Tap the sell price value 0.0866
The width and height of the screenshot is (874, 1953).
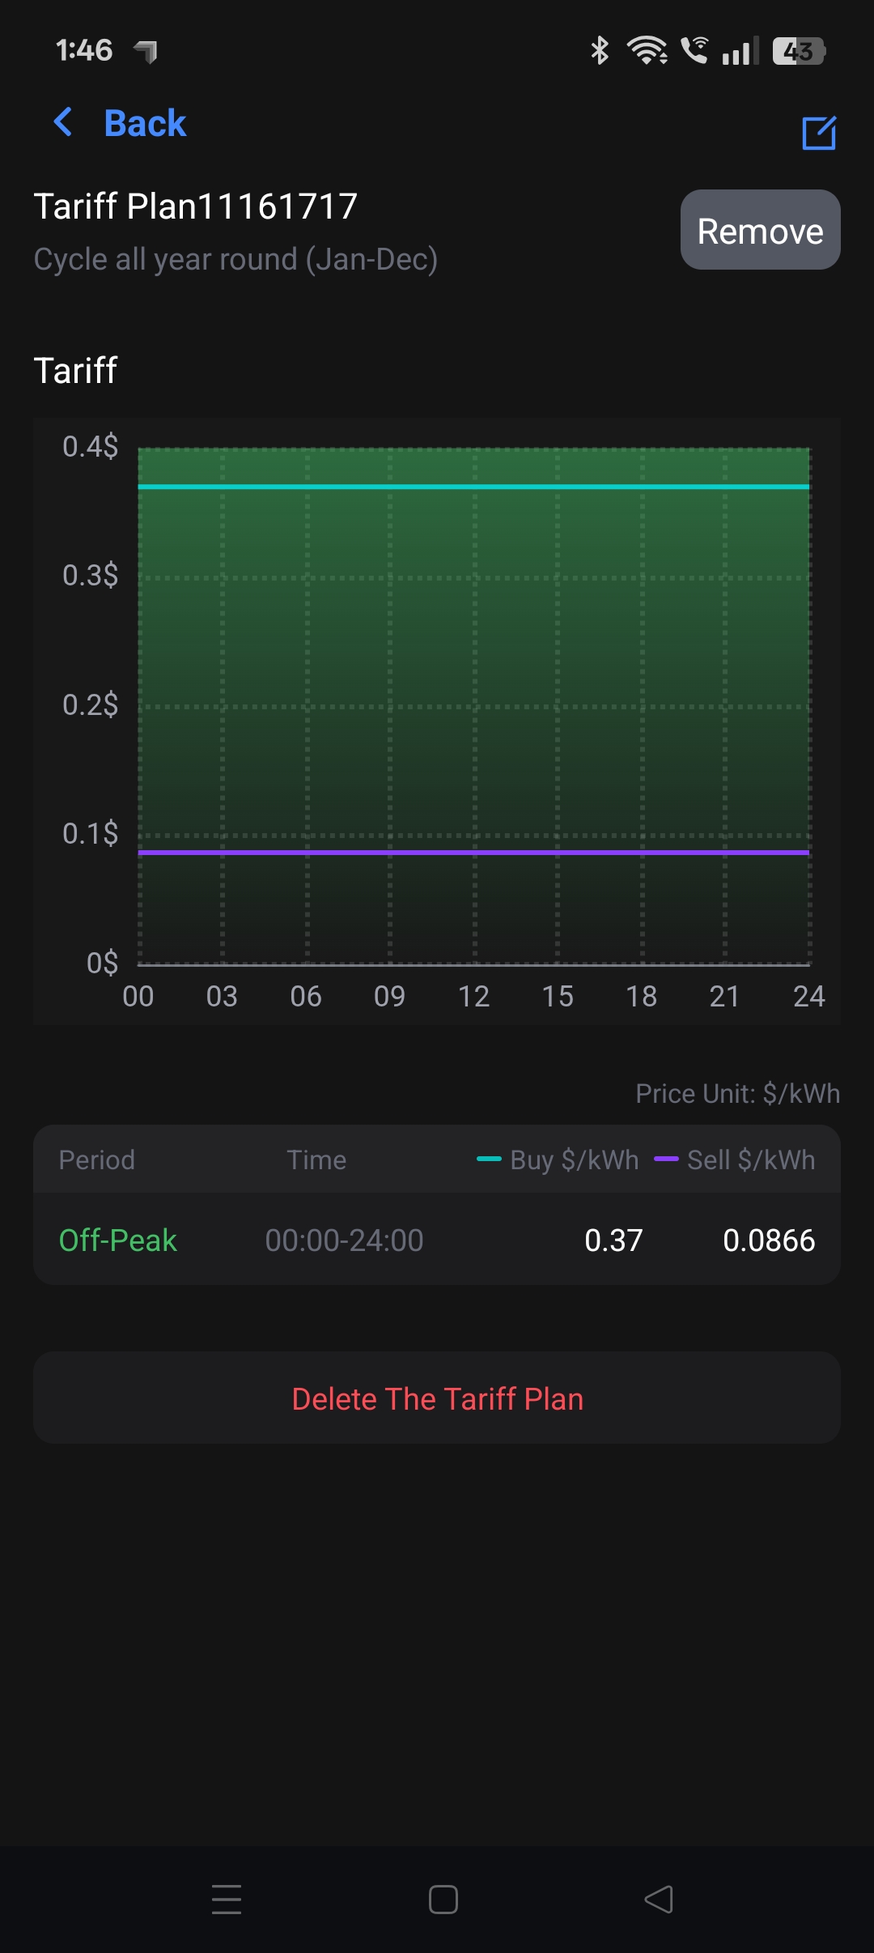[x=768, y=1240]
